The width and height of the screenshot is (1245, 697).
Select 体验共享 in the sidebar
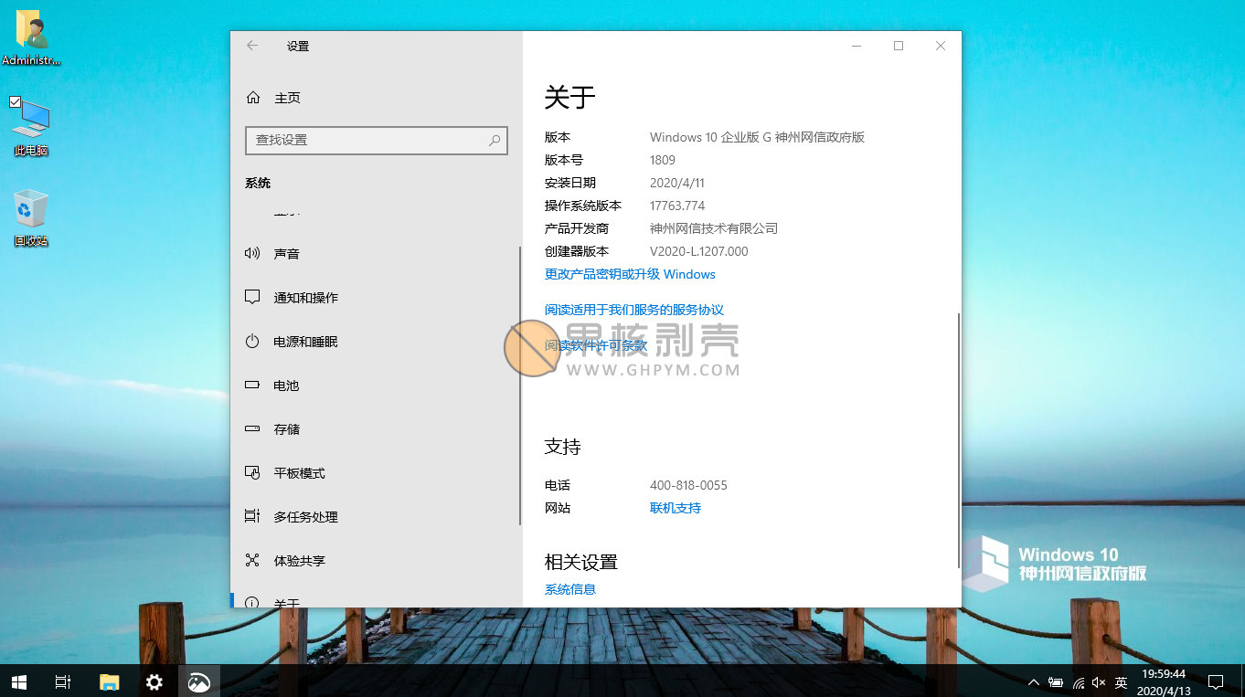pos(299,561)
